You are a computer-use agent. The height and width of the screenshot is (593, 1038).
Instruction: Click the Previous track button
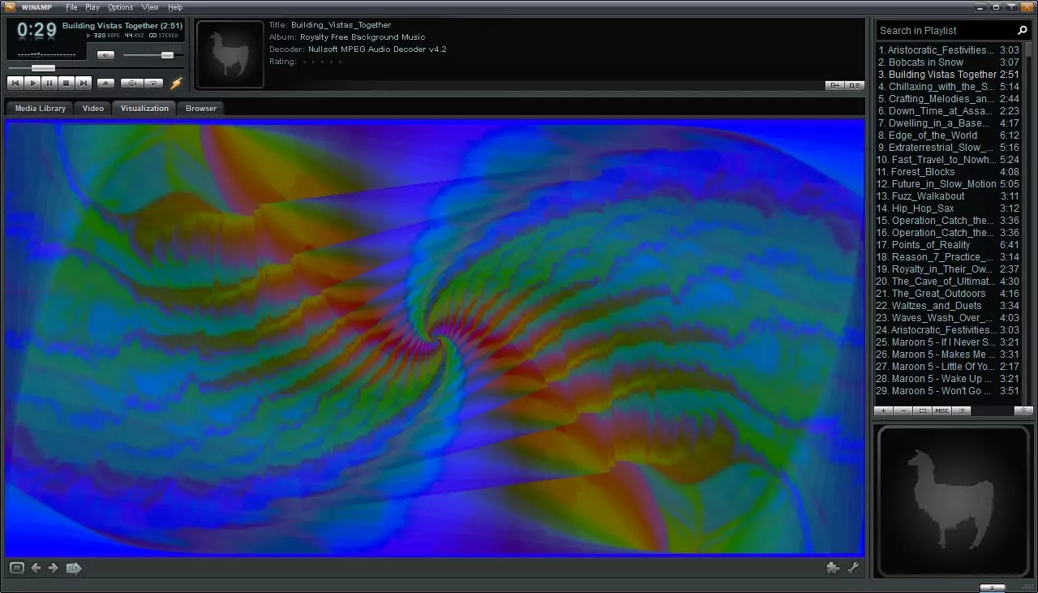pyautogui.click(x=15, y=83)
